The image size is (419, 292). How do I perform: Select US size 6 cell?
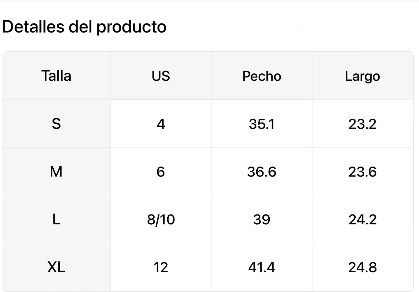coord(161,172)
